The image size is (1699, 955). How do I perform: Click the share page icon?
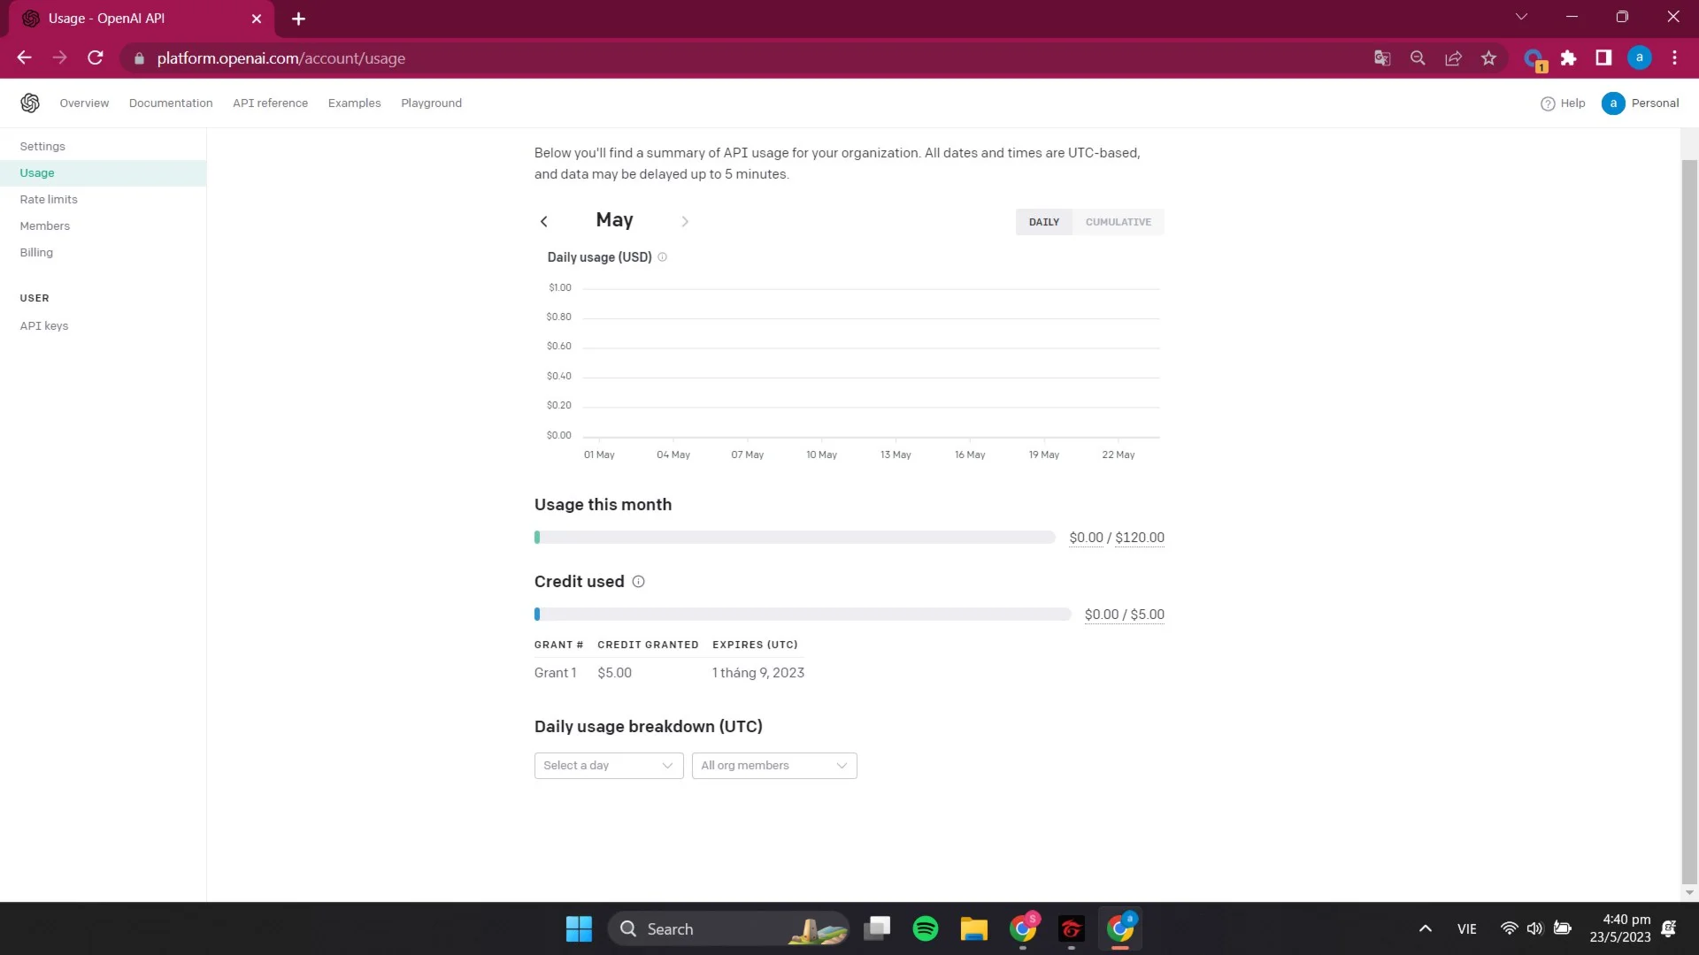point(1453,58)
